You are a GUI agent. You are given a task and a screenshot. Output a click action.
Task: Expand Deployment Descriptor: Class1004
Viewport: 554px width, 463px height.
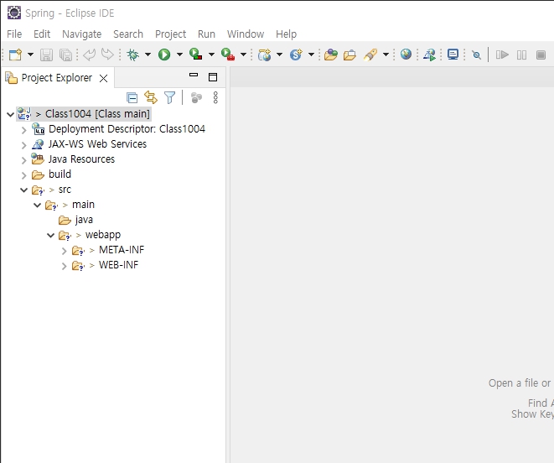pos(24,130)
